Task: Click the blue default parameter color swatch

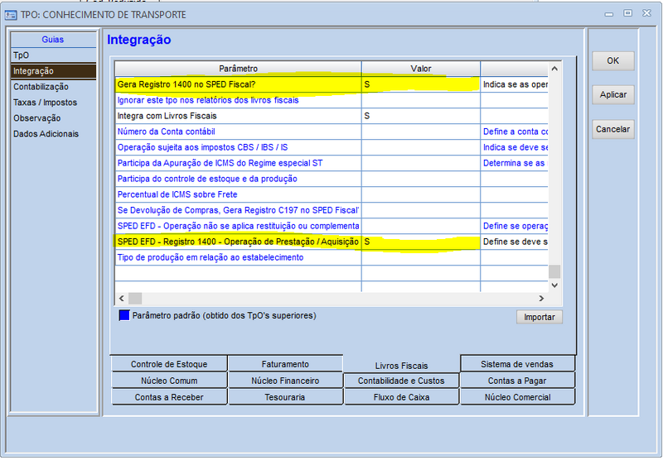Action: pyautogui.click(x=124, y=315)
